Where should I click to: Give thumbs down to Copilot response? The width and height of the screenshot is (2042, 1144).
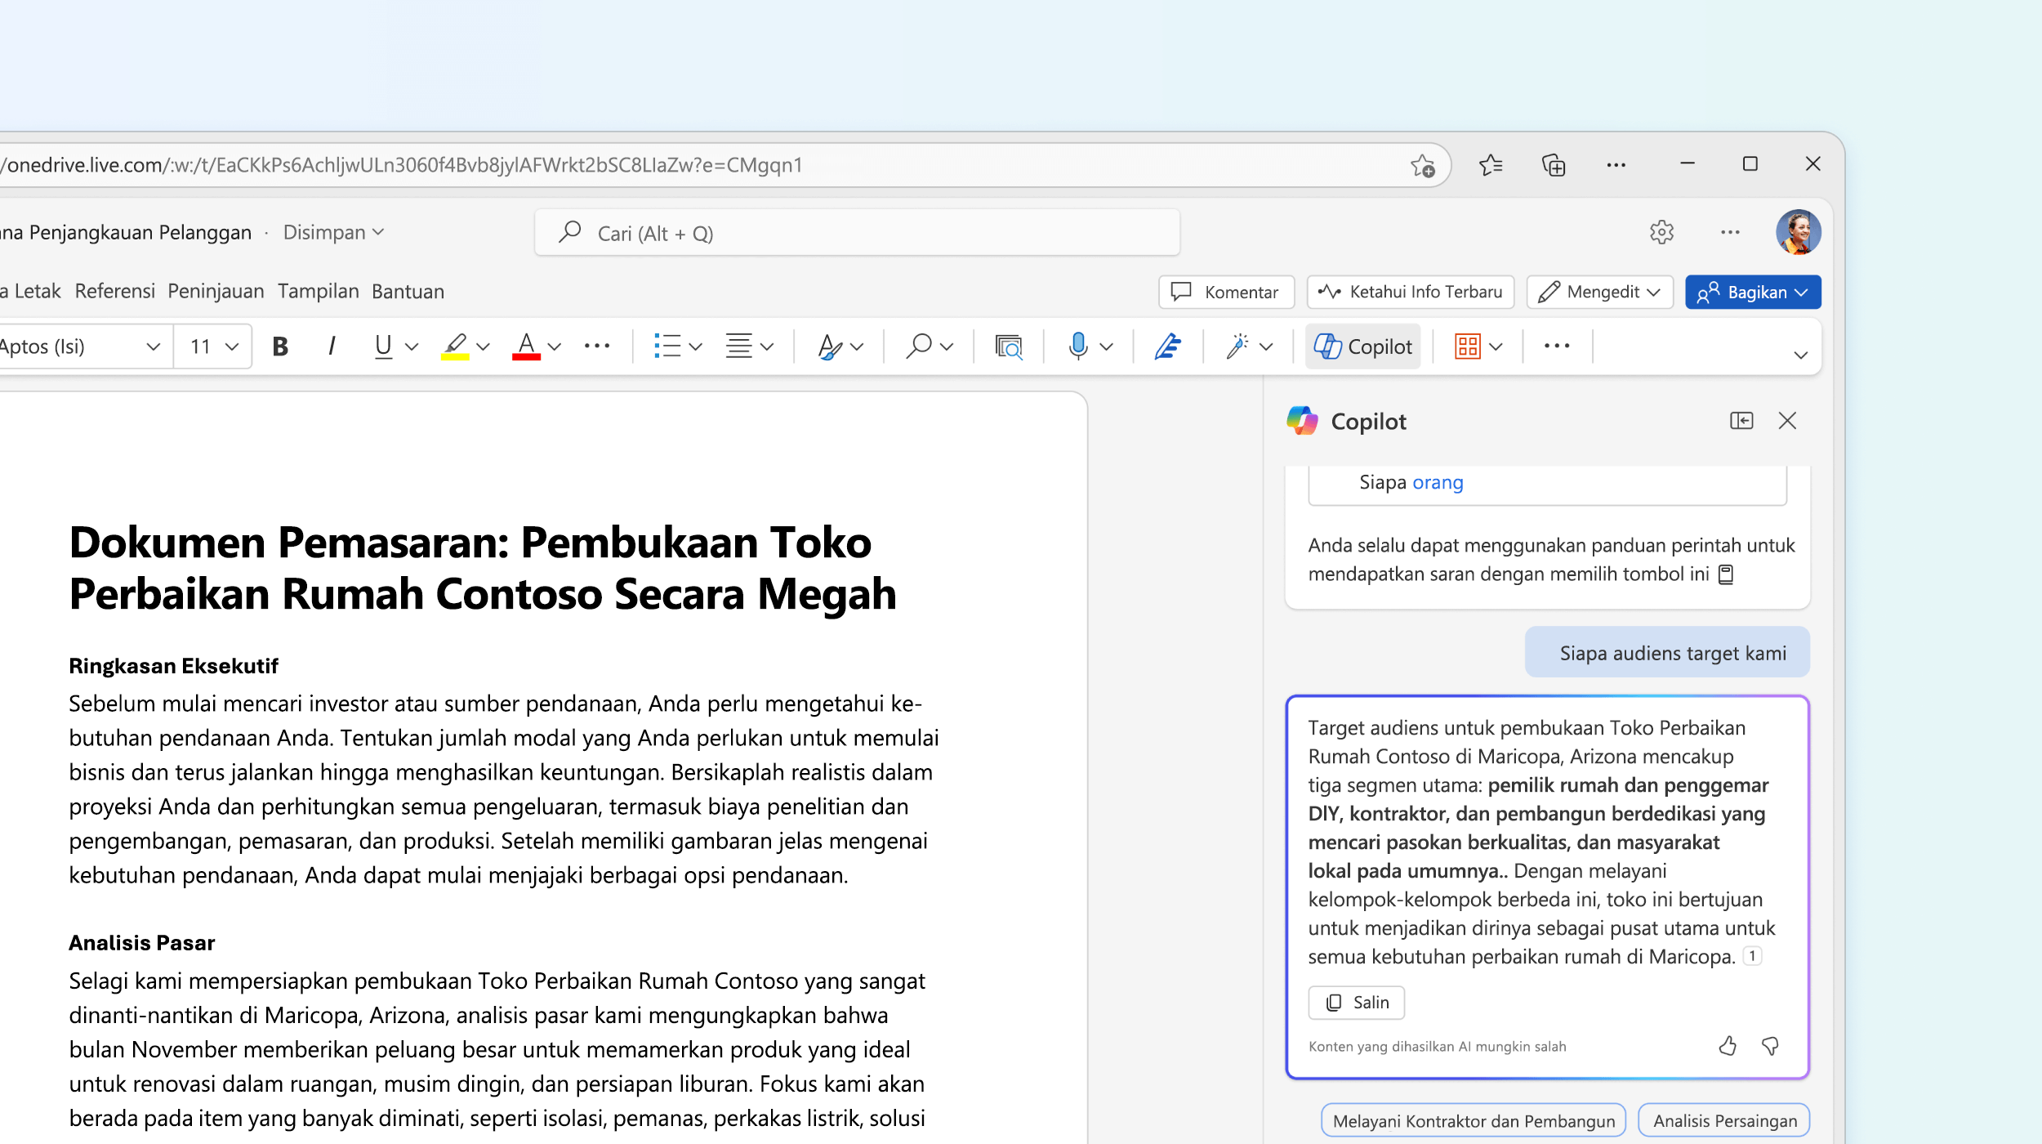(1770, 1046)
